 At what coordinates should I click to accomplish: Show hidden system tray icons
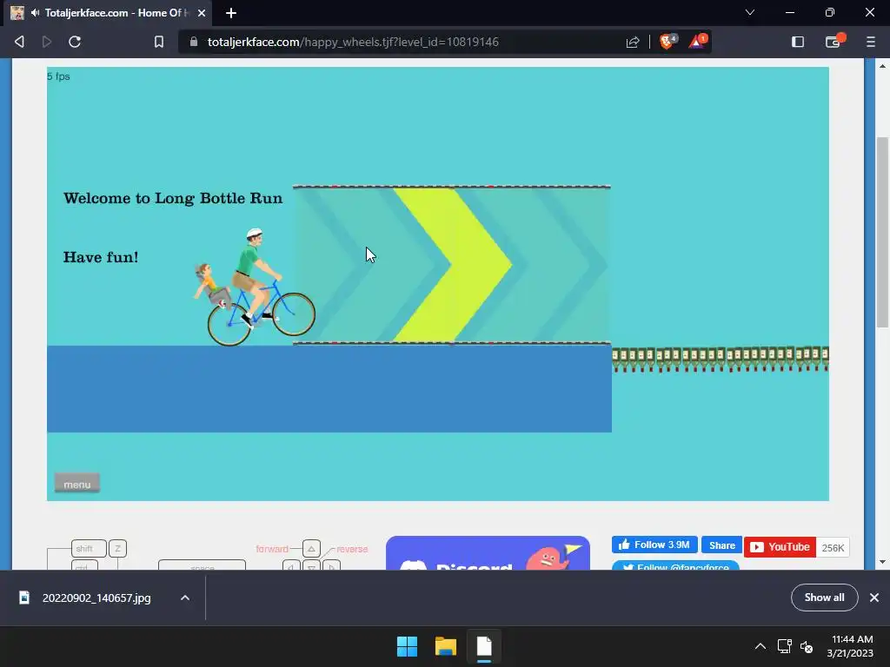click(x=760, y=646)
